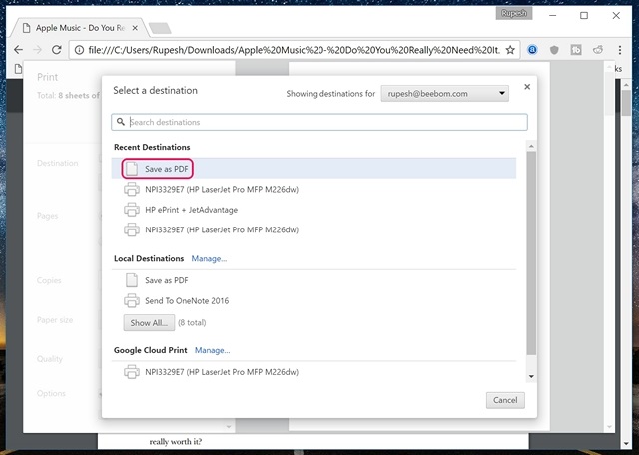Go back using the browser back arrow
The width and height of the screenshot is (639, 455).
click(x=18, y=48)
